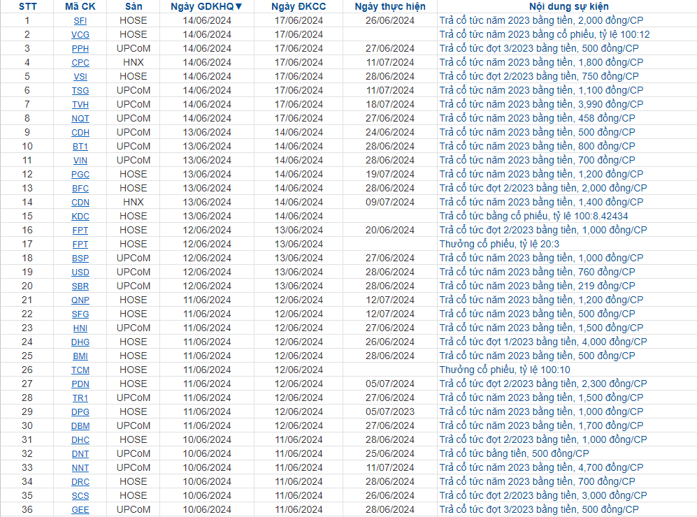This screenshot has height=517, width=697.
Task: Open the GEE stock code link
Action: 80,510
